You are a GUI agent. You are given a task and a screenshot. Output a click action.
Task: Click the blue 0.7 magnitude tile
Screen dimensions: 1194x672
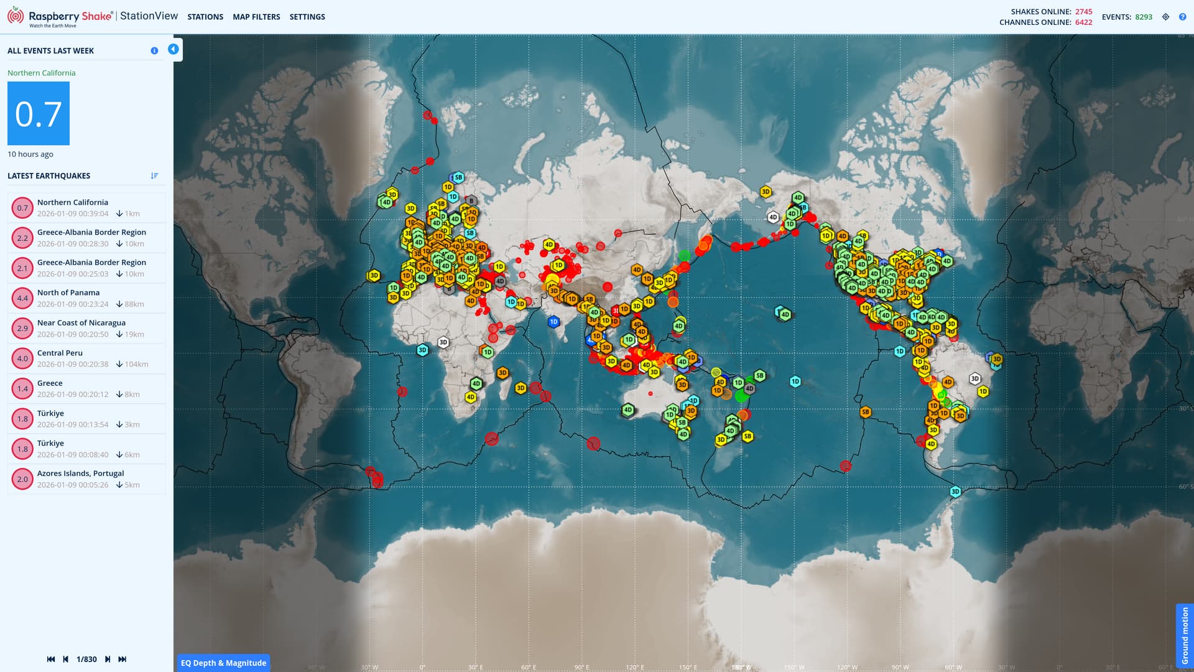pos(39,114)
